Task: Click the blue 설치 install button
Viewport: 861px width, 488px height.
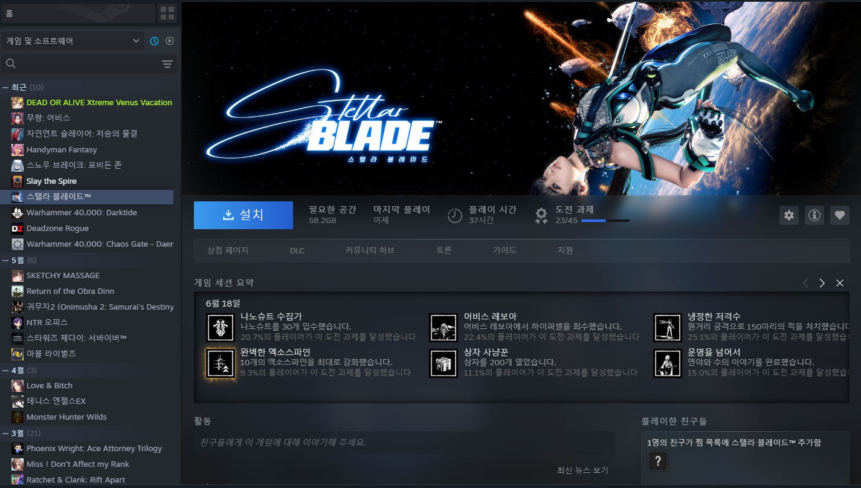Action: pos(243,215)
